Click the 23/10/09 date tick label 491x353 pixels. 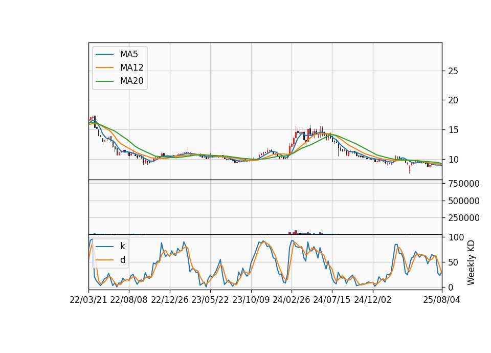[x=251, y=300]
